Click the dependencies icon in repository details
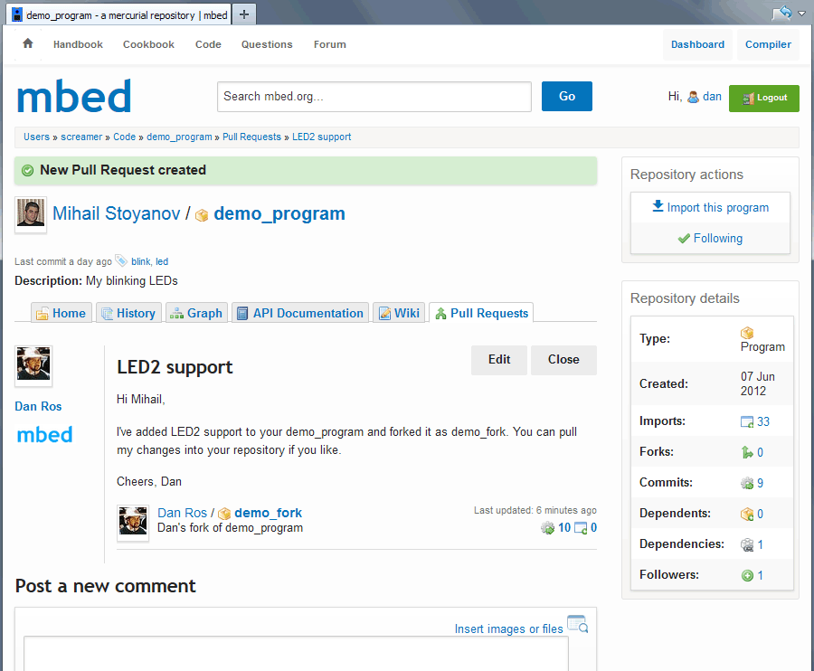Screen dimensions: 814x671 (x=747, y=544)
